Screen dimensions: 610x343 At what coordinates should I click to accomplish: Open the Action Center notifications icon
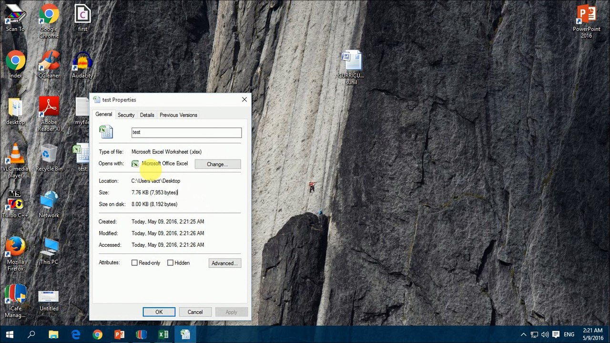555,334
